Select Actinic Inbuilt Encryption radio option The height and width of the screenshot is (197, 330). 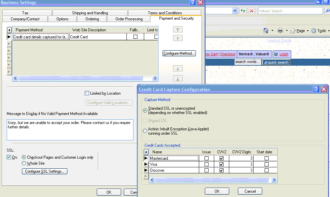click(145, 131)
